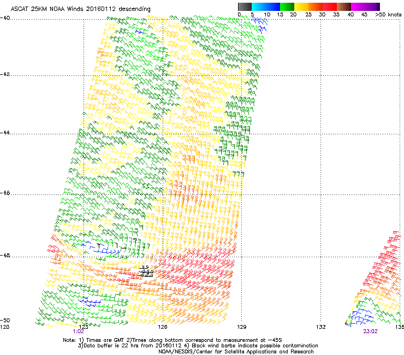The image size is (404, 355).
Task: Click the note line 'Data buffer is 22 hrs'
Action: (x=198, y=346)
